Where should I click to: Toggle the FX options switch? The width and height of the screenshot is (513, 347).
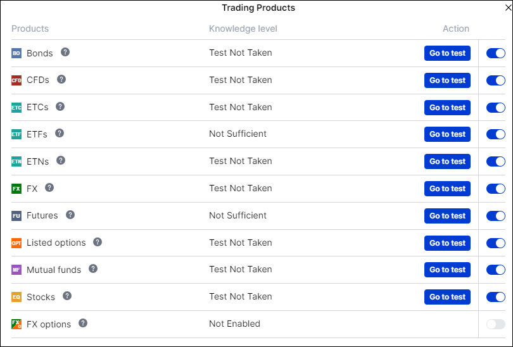coord(495,324)
